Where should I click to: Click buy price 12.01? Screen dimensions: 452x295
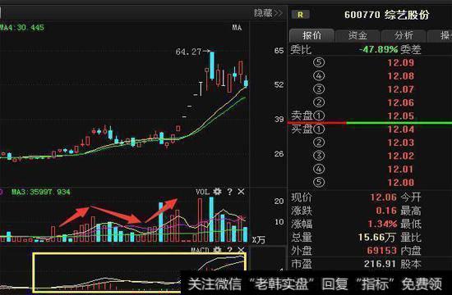401,169
